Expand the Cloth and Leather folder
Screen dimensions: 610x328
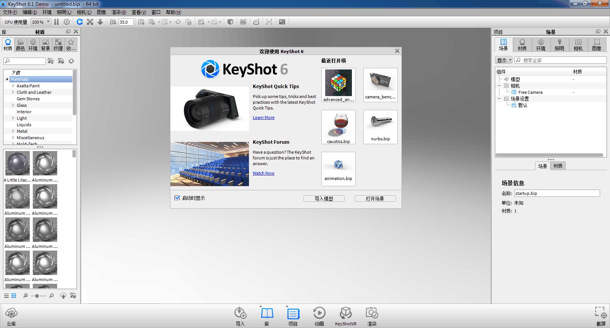click(13, 92)
